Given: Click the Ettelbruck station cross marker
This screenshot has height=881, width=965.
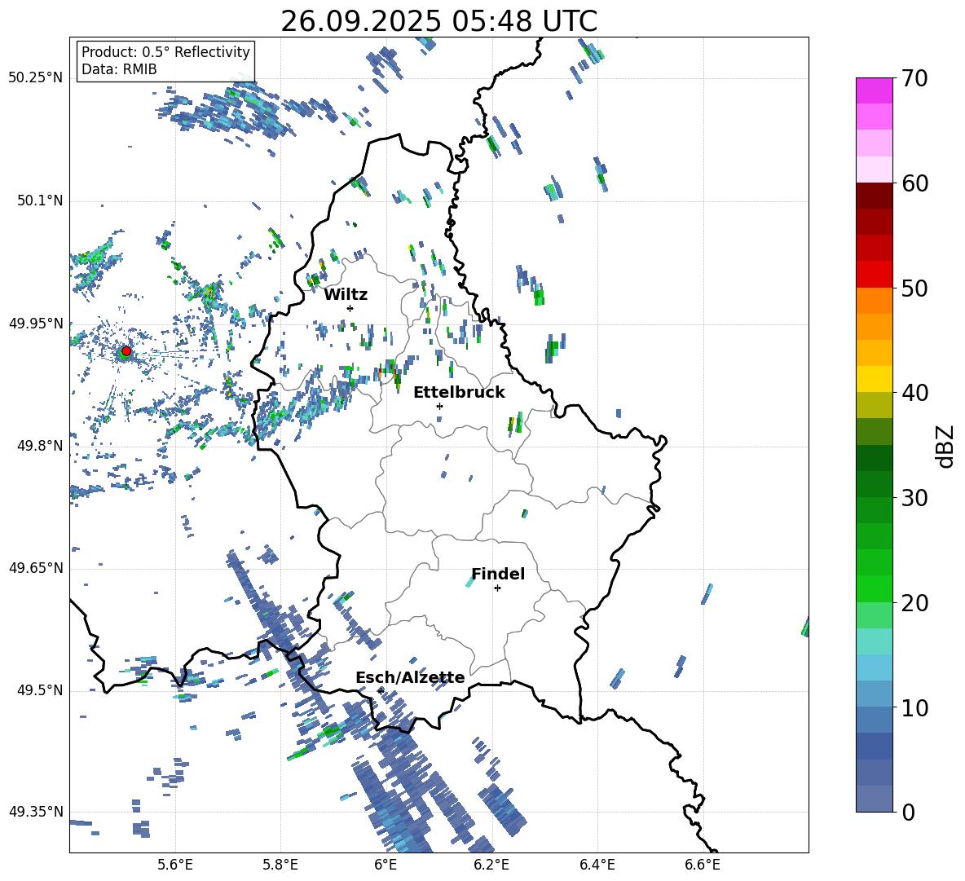Looking at the screenshot, I should click(x=439, y=406).
